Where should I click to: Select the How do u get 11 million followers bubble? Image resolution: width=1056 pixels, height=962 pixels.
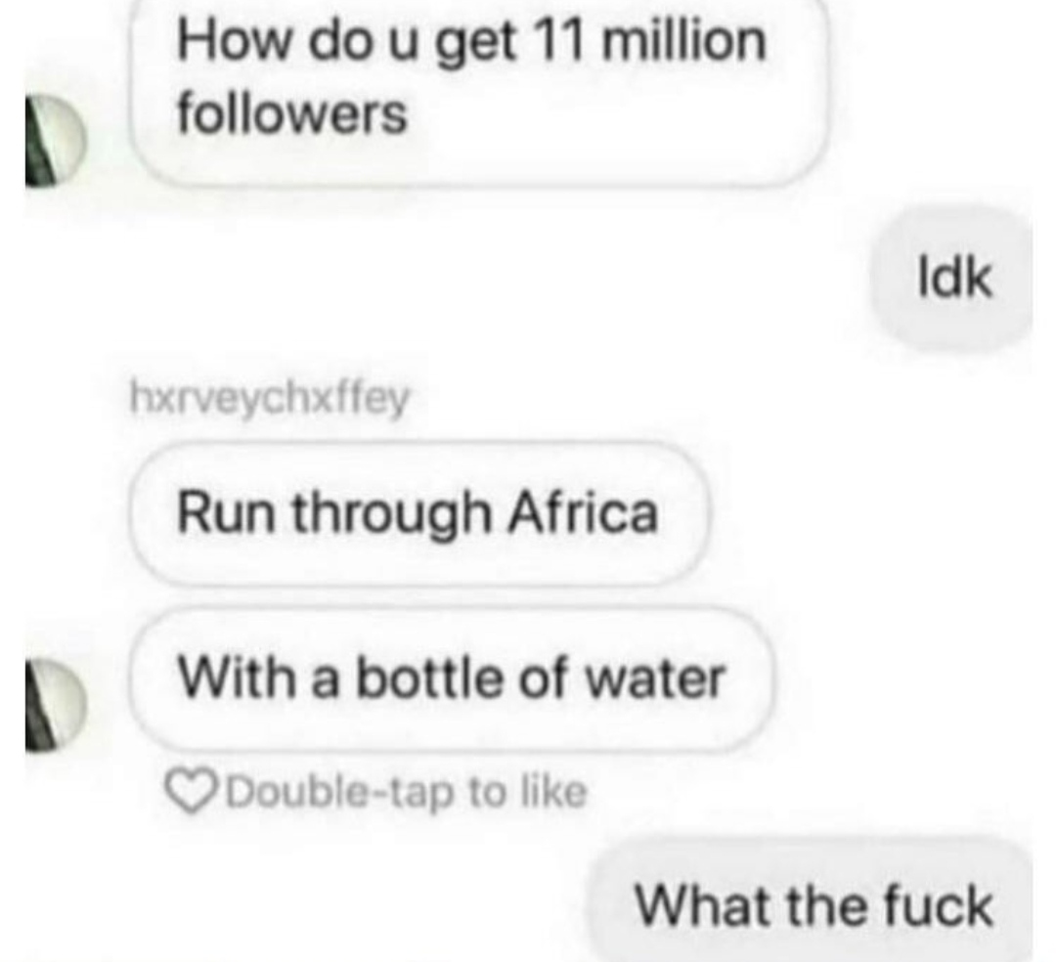click(477, 91)
